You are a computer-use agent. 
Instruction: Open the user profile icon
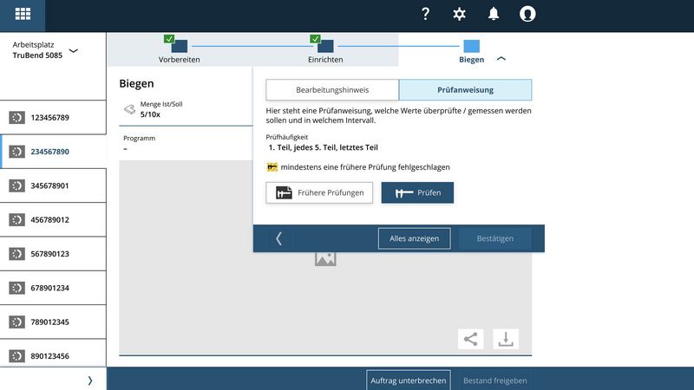pyautogui.click(x=527, y=14)
